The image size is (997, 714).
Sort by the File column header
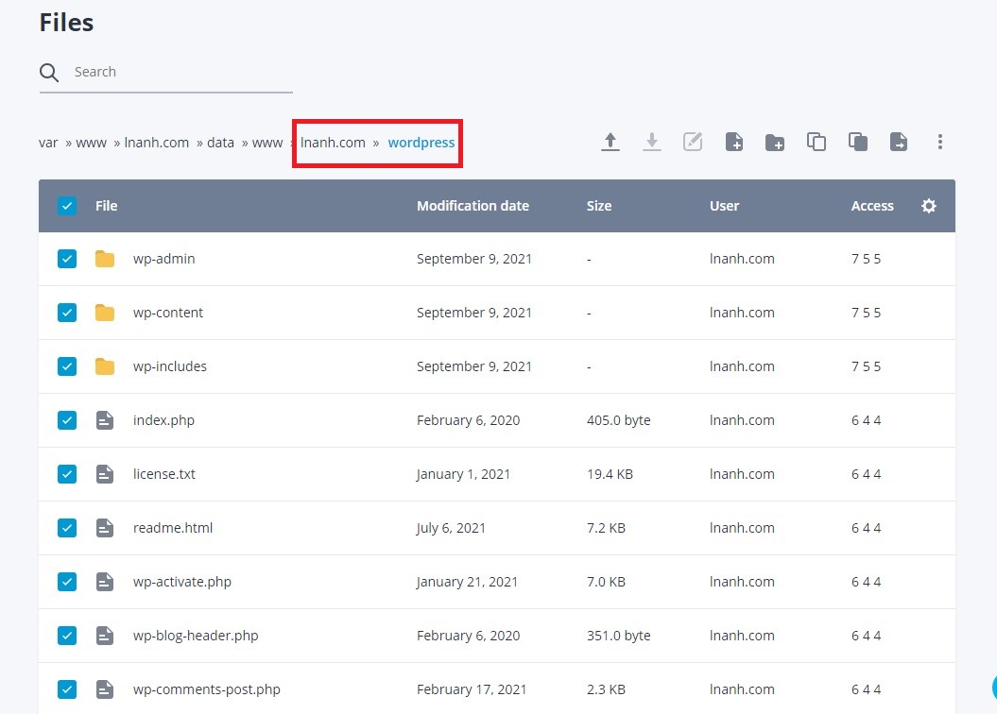tap(106, 206)
